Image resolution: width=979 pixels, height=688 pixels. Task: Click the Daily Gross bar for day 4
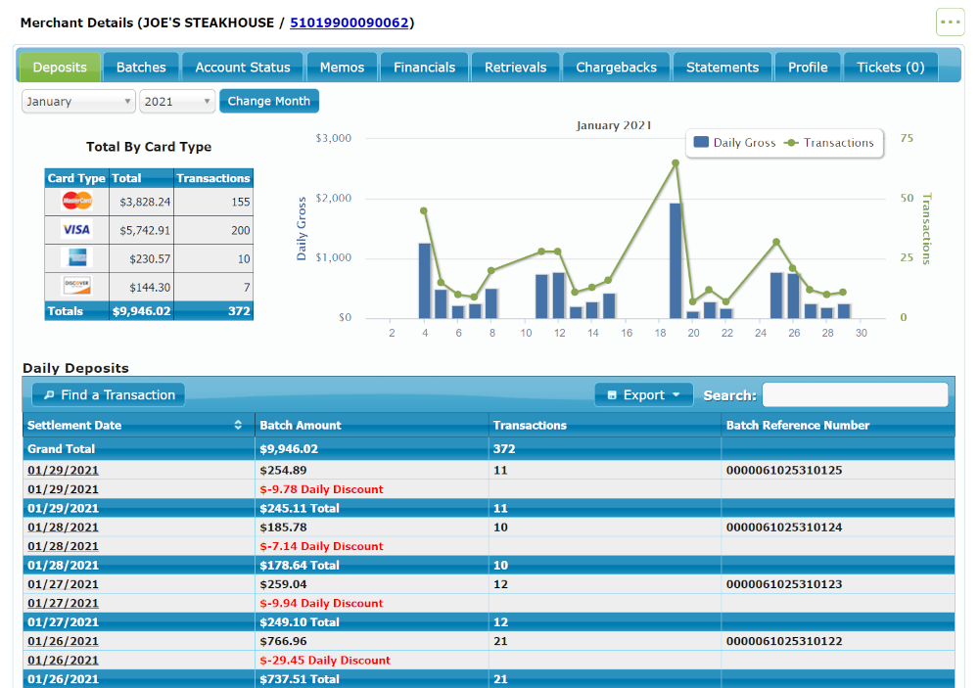tap(425, 281)
